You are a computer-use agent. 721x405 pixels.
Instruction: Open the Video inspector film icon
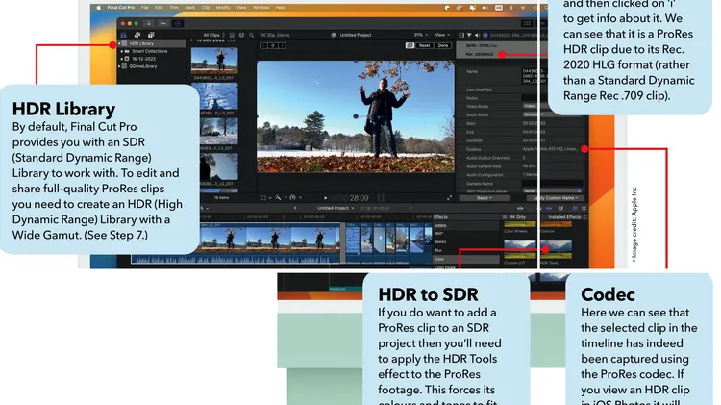coord(461,35)
